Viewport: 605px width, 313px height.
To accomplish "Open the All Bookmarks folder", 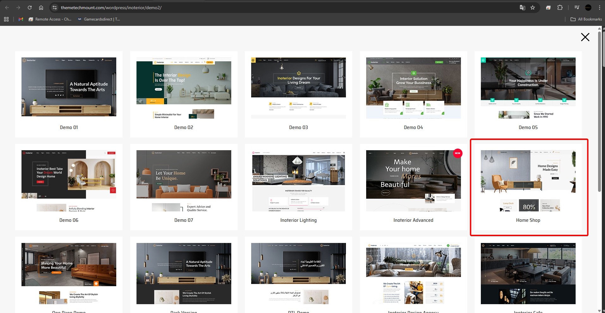I will tap(586, 19).
